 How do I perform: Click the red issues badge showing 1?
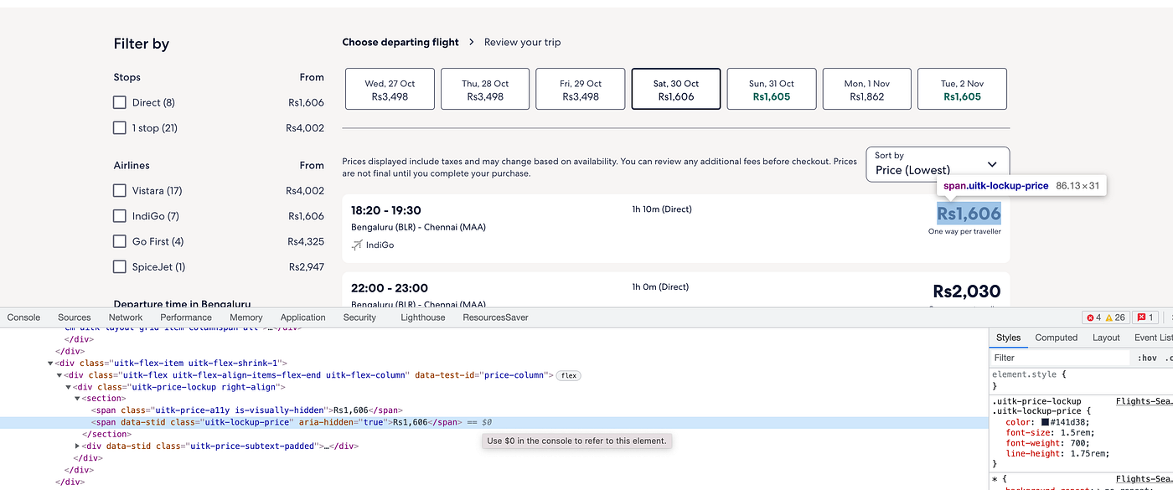pyautogui.click(x=1145, y=317)
